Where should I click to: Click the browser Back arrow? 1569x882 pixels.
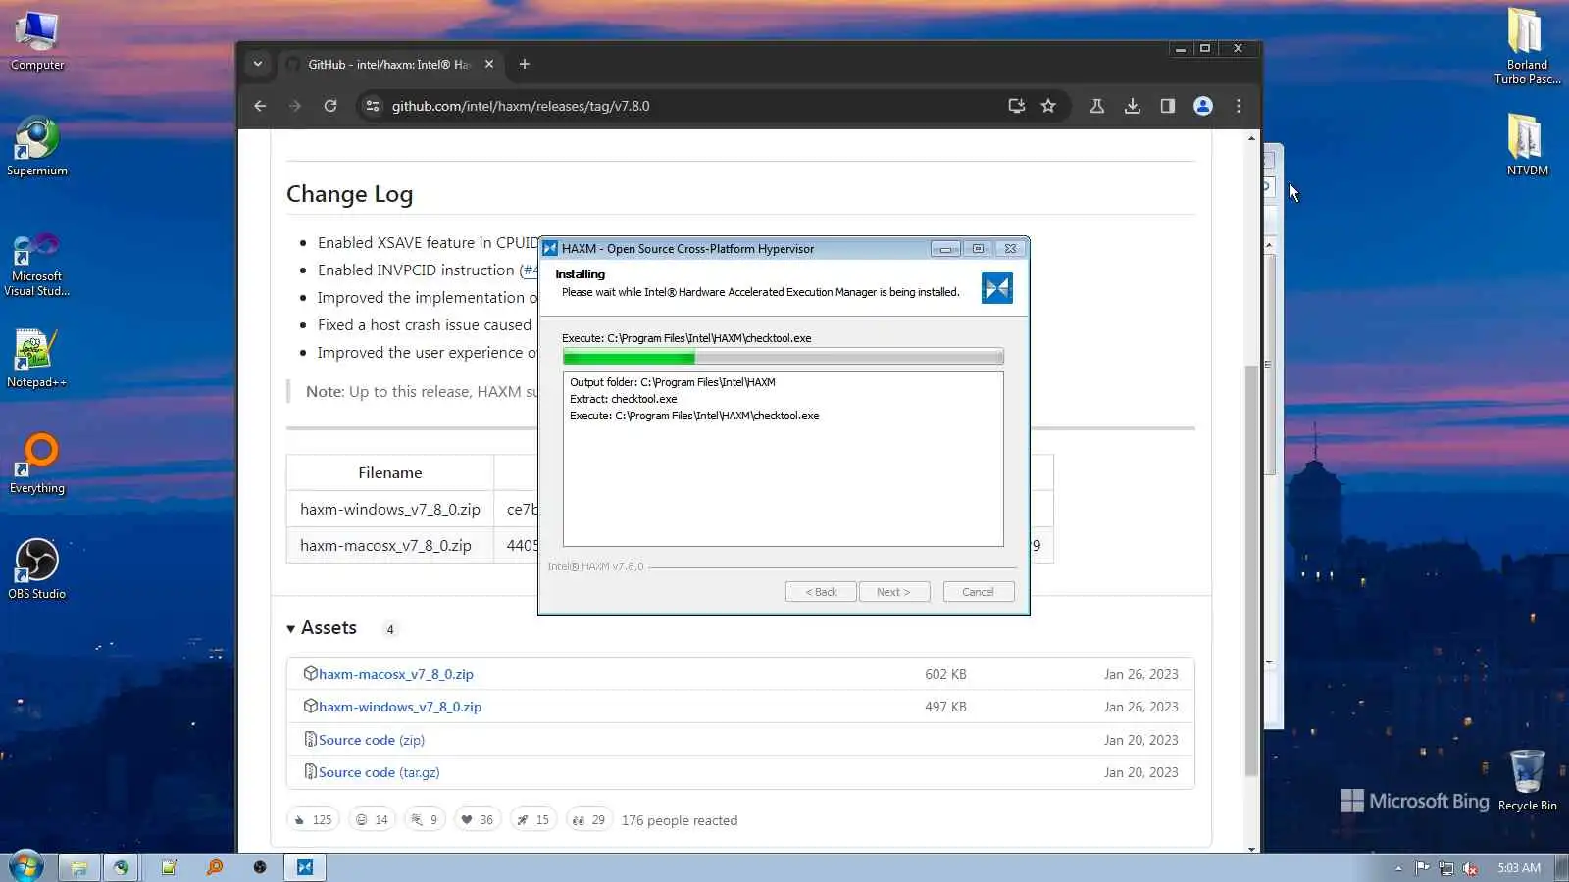coord(260,106)
